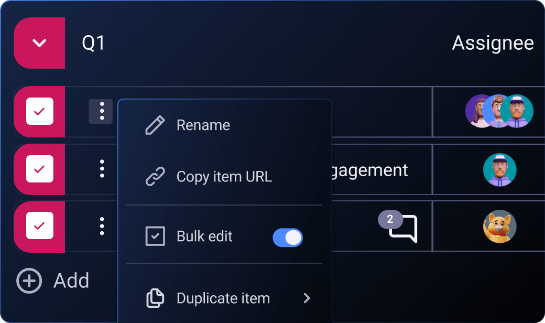The width and height of the screenshot is (545, 323).
Task: Click the circled plus icon beside Add
Action: pyautogui.click(x=29, y=281)
